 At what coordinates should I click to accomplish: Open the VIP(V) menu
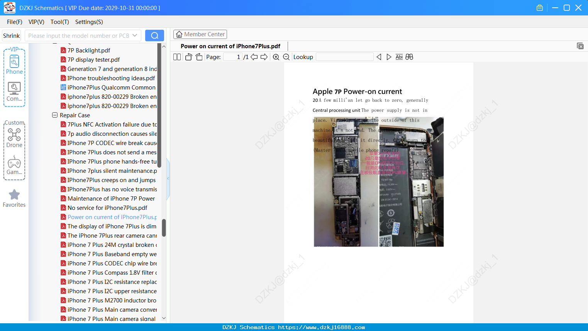pos(36,22)
